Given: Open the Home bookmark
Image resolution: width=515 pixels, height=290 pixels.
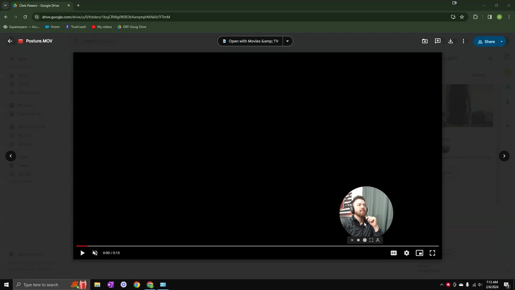Looking at the screenshot, I should pyautogui.click(x=52, y=27).
